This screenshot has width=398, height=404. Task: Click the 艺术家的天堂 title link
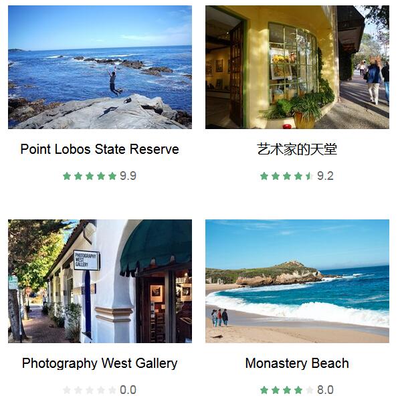point(297,149)
